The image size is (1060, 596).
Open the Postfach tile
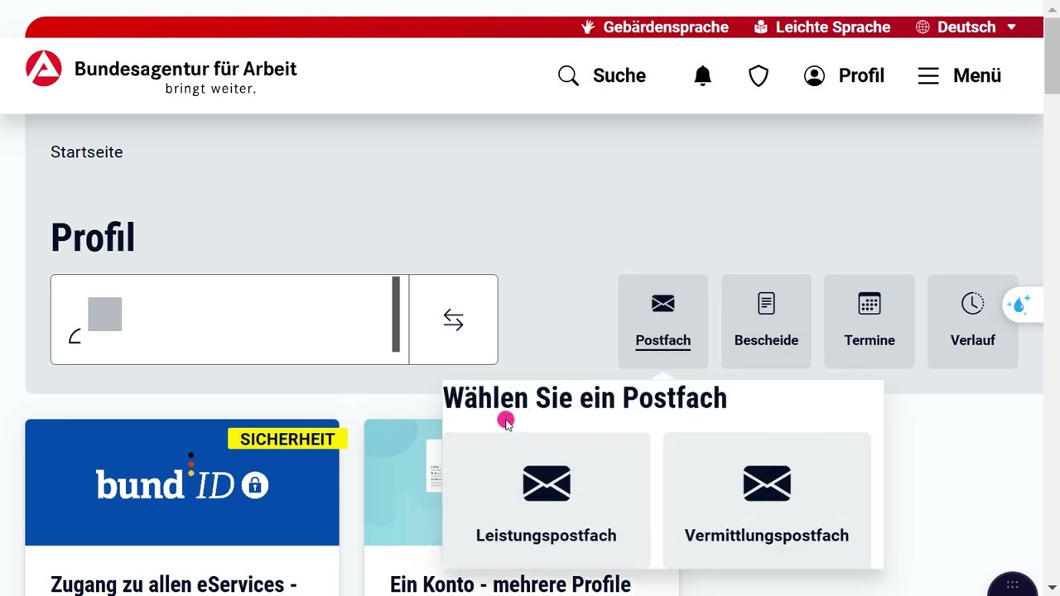[x=662, y=321]
